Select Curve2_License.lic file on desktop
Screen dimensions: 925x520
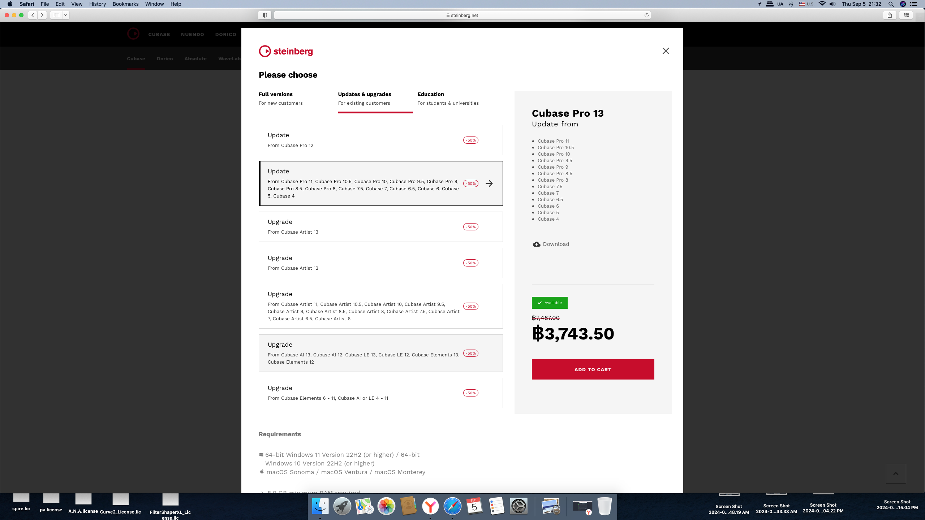(120, 504)
